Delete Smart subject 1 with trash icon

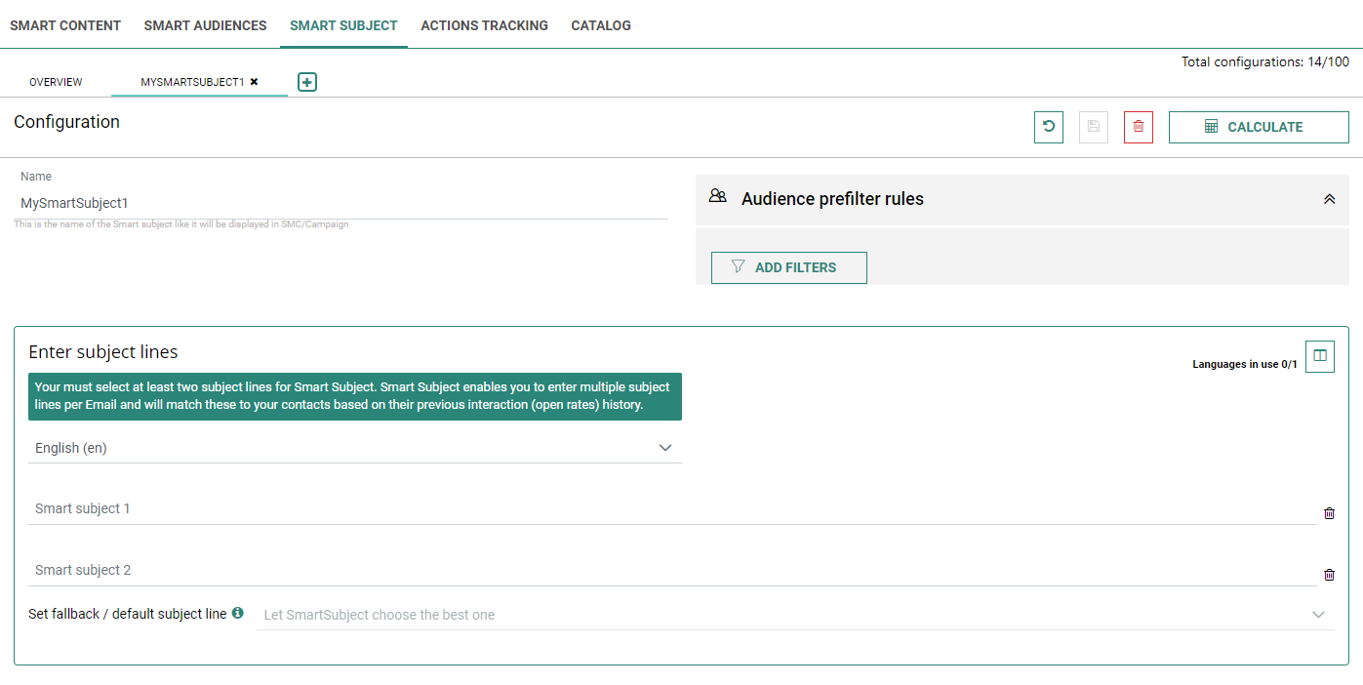click(x=1329, y=513)
